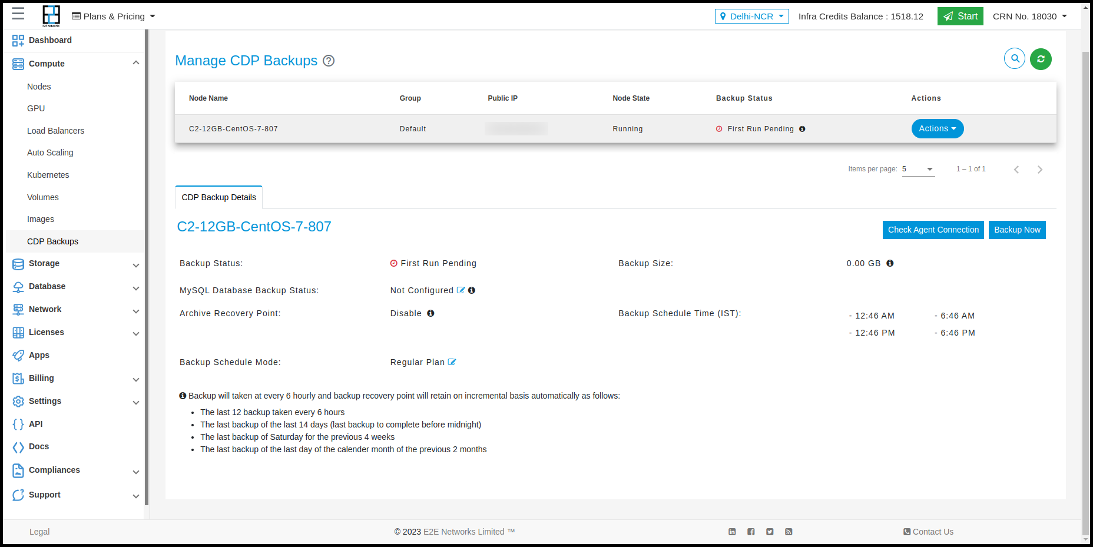Screen dimensions: 1093x547
Task: Collapse the Compute section chevron
Action: coord(136,62)
